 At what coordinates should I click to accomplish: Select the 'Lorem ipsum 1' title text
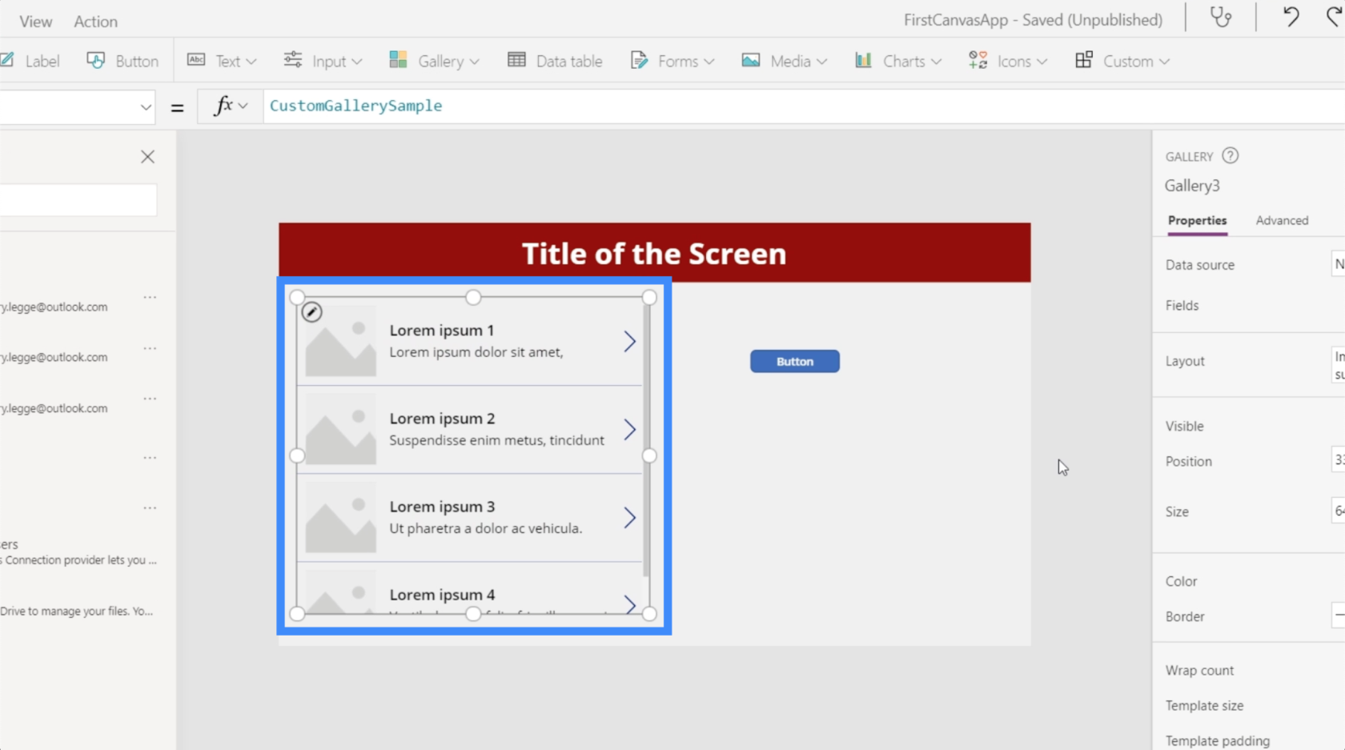point(442,330)
